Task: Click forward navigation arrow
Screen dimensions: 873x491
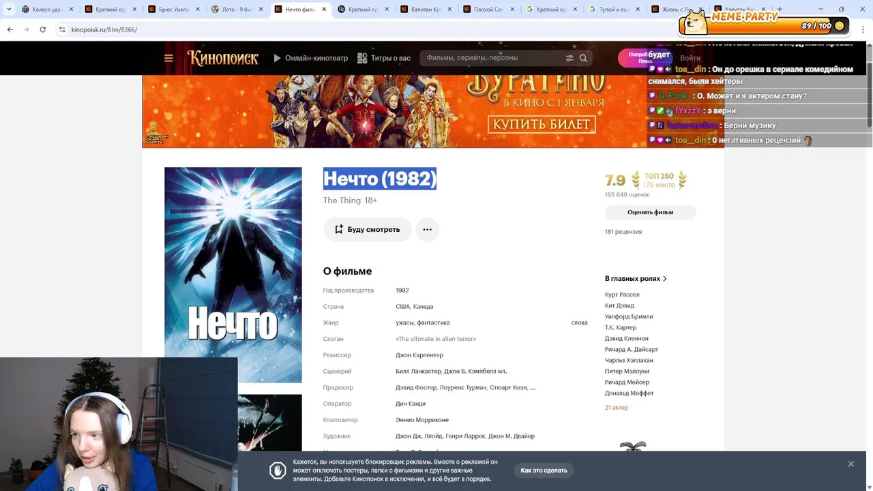Action: 26,30
